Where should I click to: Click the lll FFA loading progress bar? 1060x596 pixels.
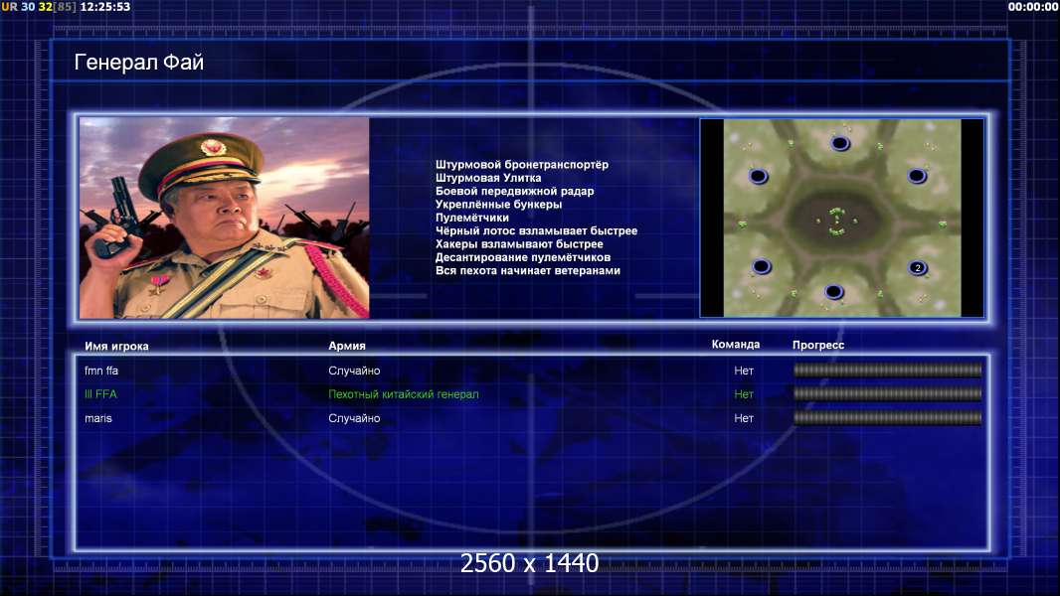click(888, 393)
